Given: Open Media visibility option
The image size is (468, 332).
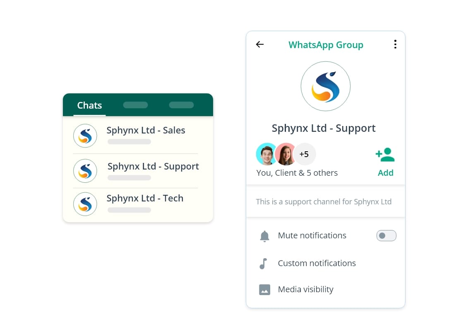Looking at the screenshot, I should point(325,289).
